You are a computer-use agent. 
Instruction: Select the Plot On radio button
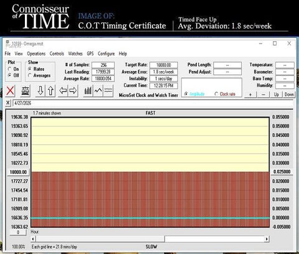click(x=9, y=69)
